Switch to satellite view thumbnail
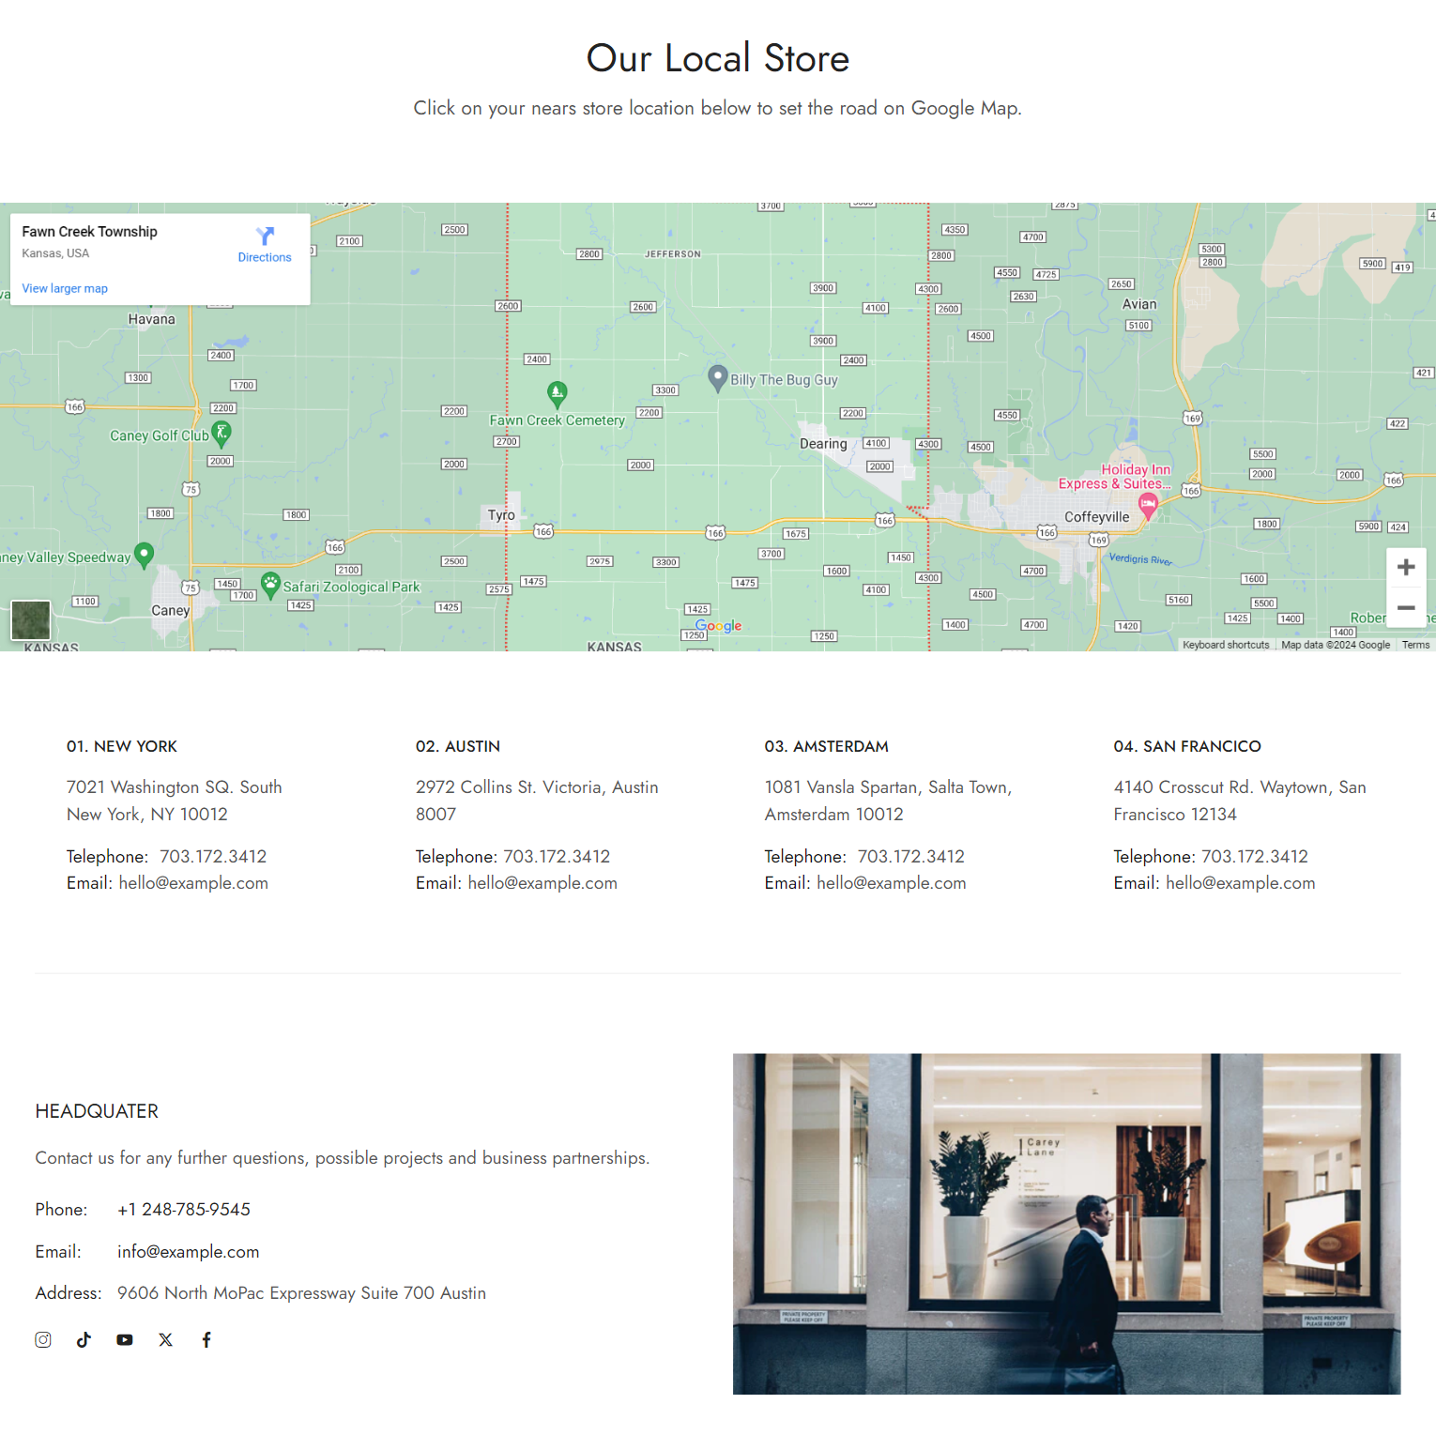1436x1450 pixels. pos(31,620)
